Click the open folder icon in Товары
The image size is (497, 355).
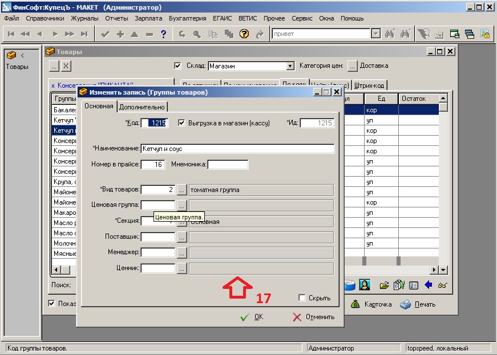coord(385,285)
